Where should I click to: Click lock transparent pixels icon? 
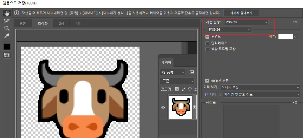[177, 89]
